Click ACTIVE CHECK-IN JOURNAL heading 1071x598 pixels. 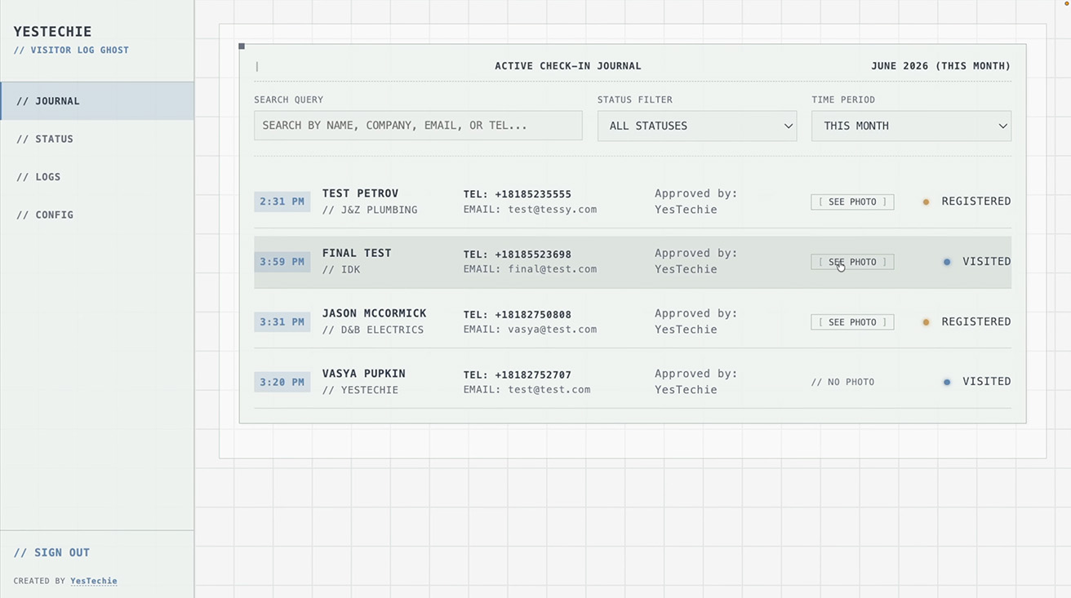pyautogui.click(x=568, y=66)
